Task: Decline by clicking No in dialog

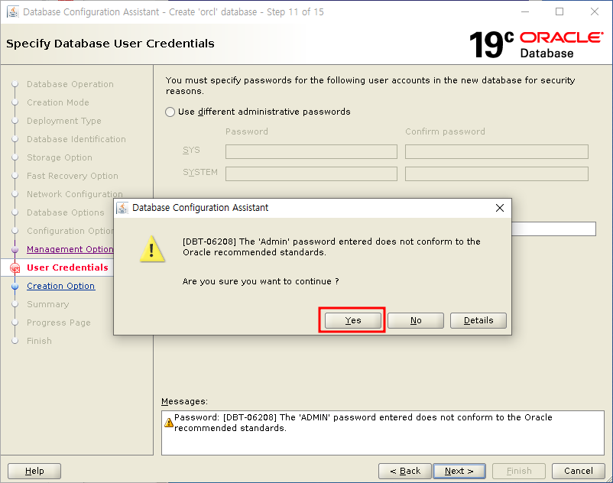Action: coord(416,320)
